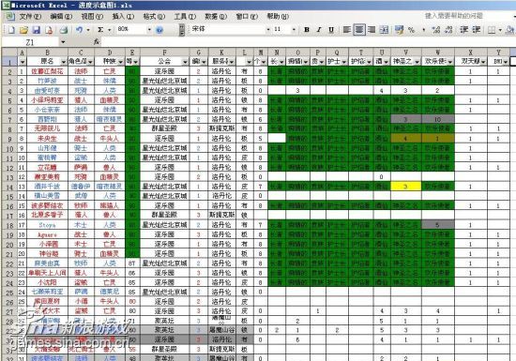Click the Open folder icon
The image size is (516, 361).
(x=23, y=30)
